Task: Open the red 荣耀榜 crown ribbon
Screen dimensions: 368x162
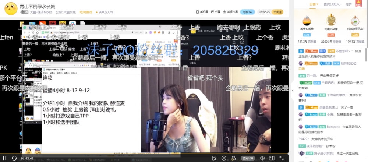Action: click(x=358, y=3)
